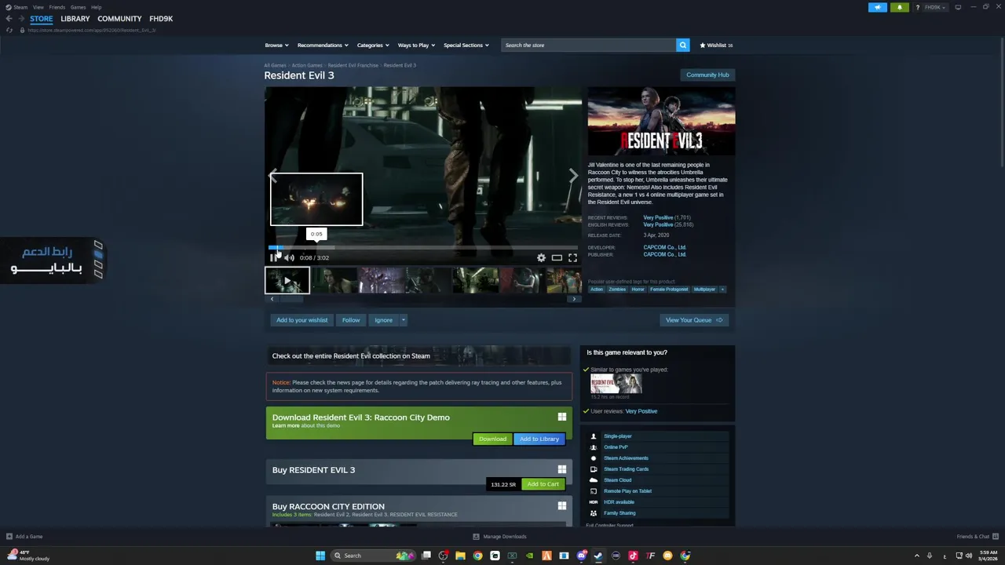Enter Big Picture mode icon
Image resolution: width=1005 pixels, height=565 pixels.
coord(958,7)
